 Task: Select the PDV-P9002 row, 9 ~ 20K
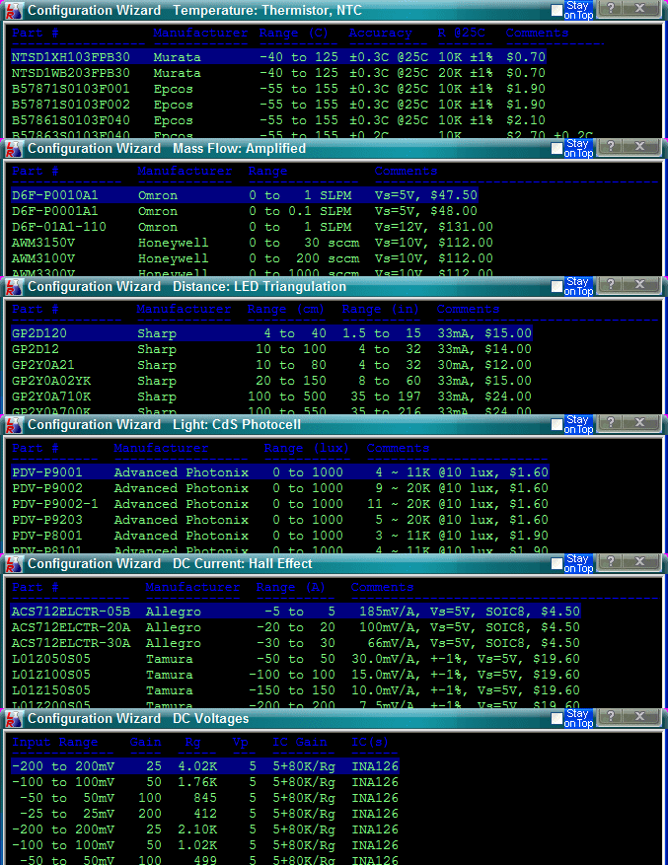280,488
